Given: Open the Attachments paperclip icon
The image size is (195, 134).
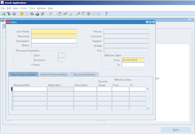Looking at the screenshot, I should coord(93,14).
